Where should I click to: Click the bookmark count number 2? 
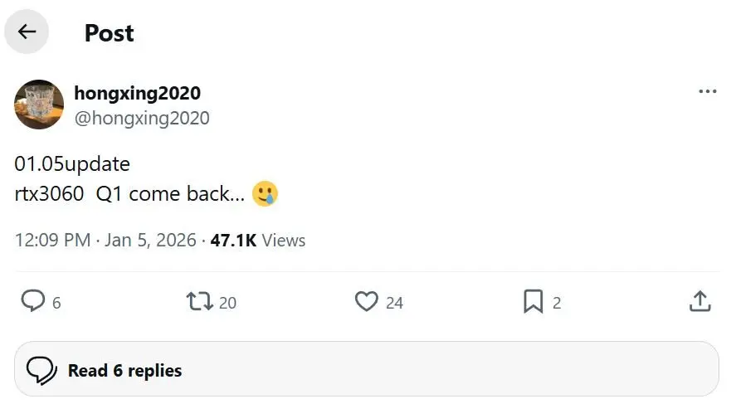click(557, 303)
